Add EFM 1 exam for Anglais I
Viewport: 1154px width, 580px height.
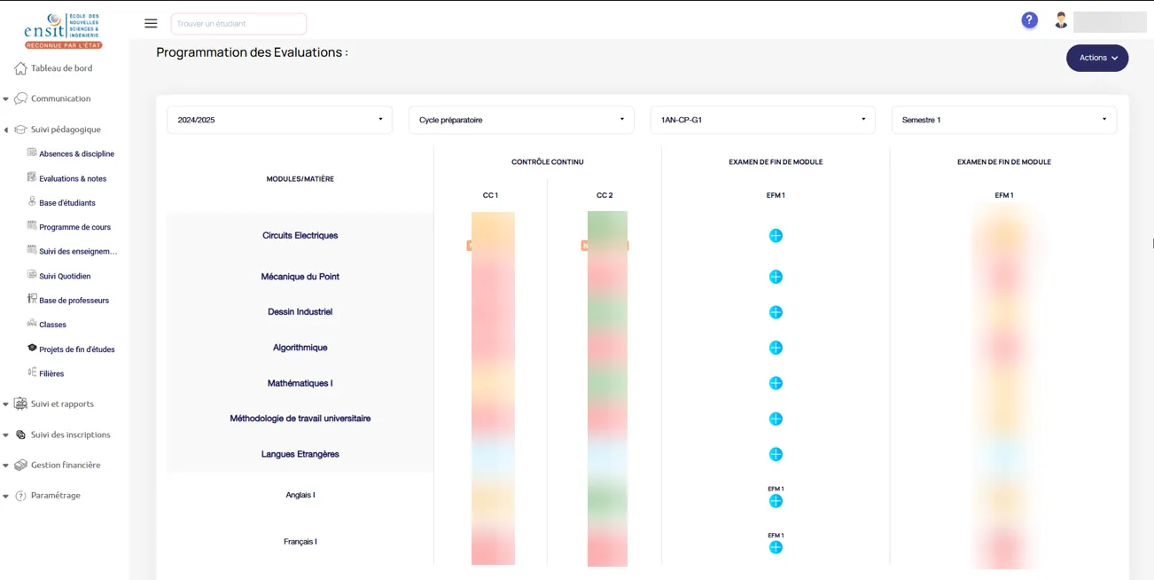point(776,501)
